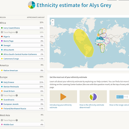Open How is the ethnicity estimate determined link
Viewport: 129px width, 129px height.
click(x=92, y=106)
